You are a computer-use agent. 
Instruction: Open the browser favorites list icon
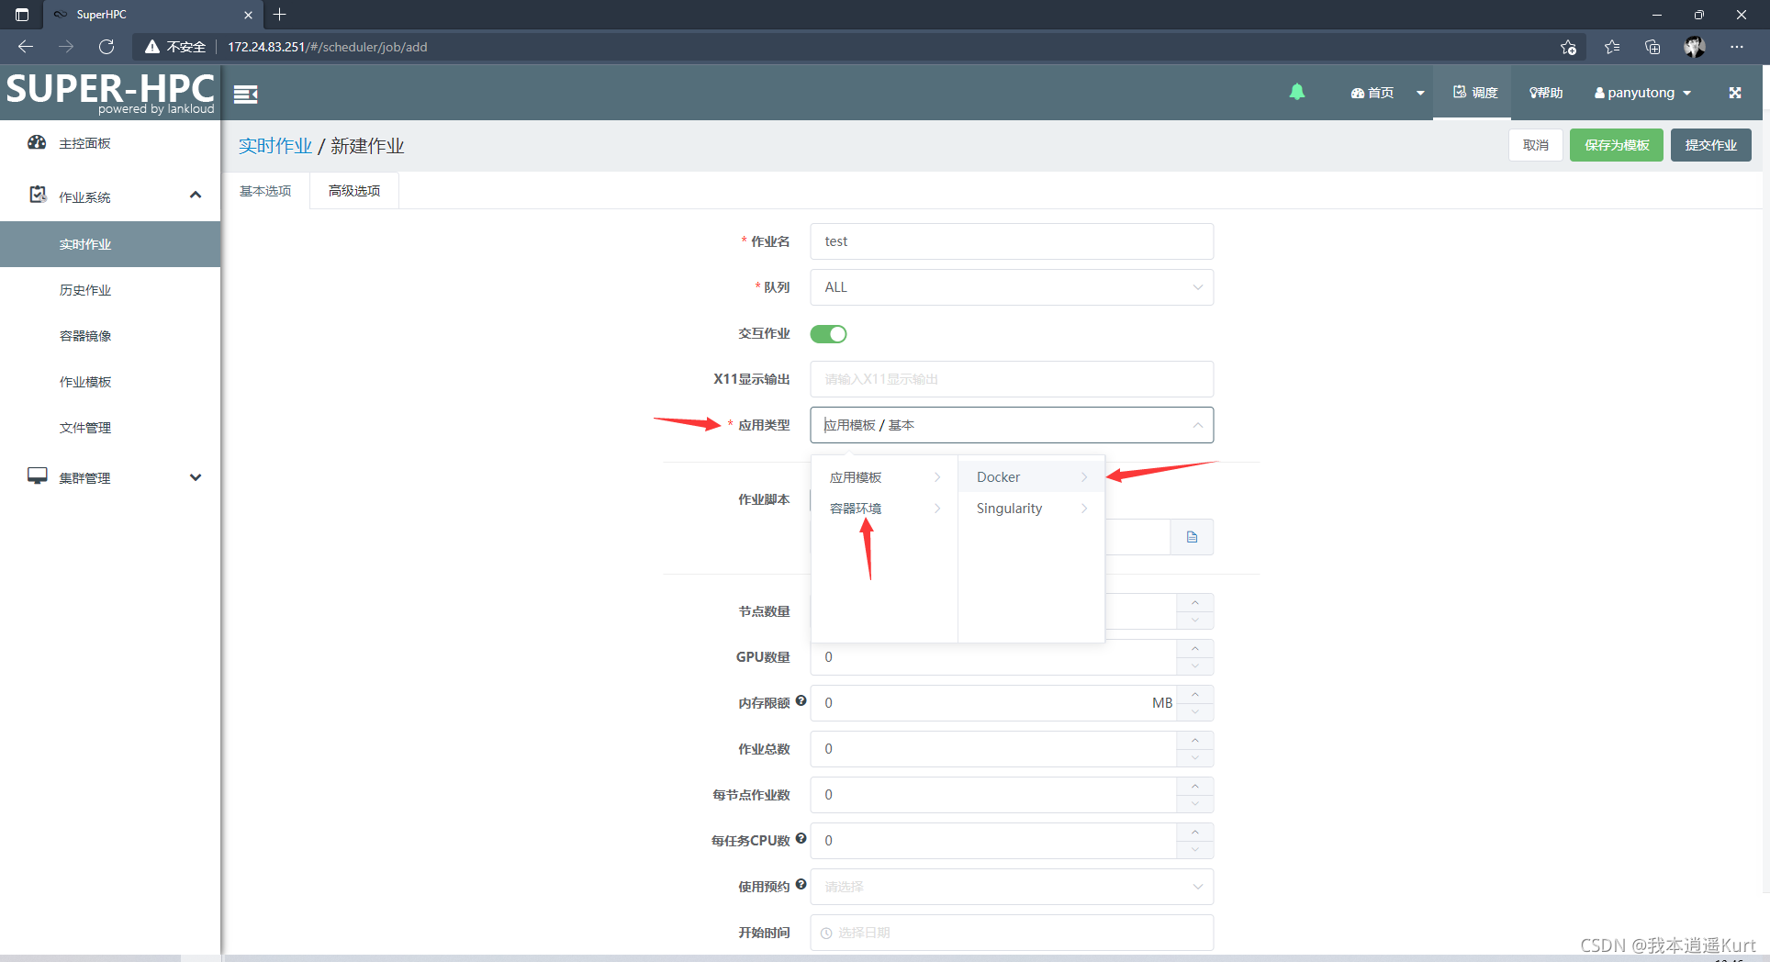coord(1611,47)
